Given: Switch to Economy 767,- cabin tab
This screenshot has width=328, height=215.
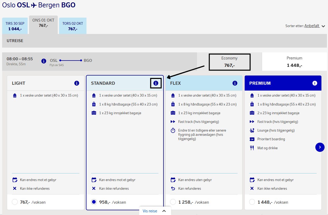Looking at the screenshot, I should click(x=229, y=62).
